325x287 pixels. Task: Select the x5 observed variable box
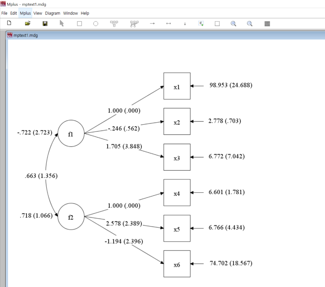click(x=177, y=229)
